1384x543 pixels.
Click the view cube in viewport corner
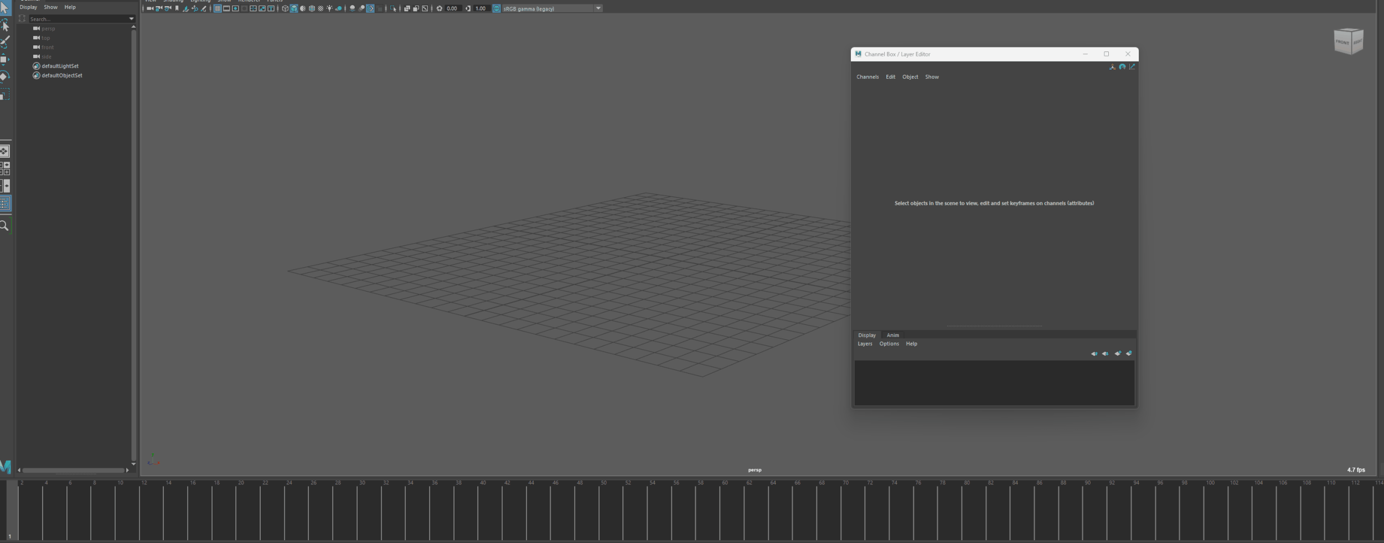[x=1348, y=42]
